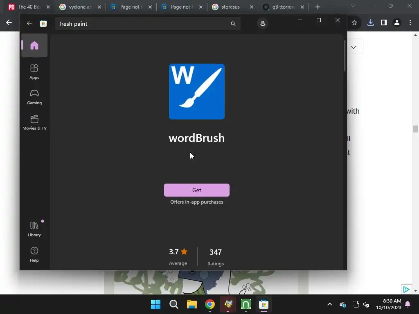Image resolution: width=419 pixels, height=314 pixels.
Task: Click the Get button for wordBrush
Action: pyautogui.click(x=197, y=190)
